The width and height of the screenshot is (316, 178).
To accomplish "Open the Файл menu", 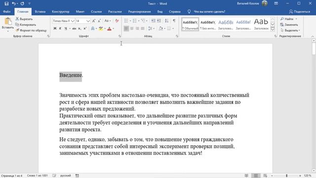I will click(x=6, y=11).
